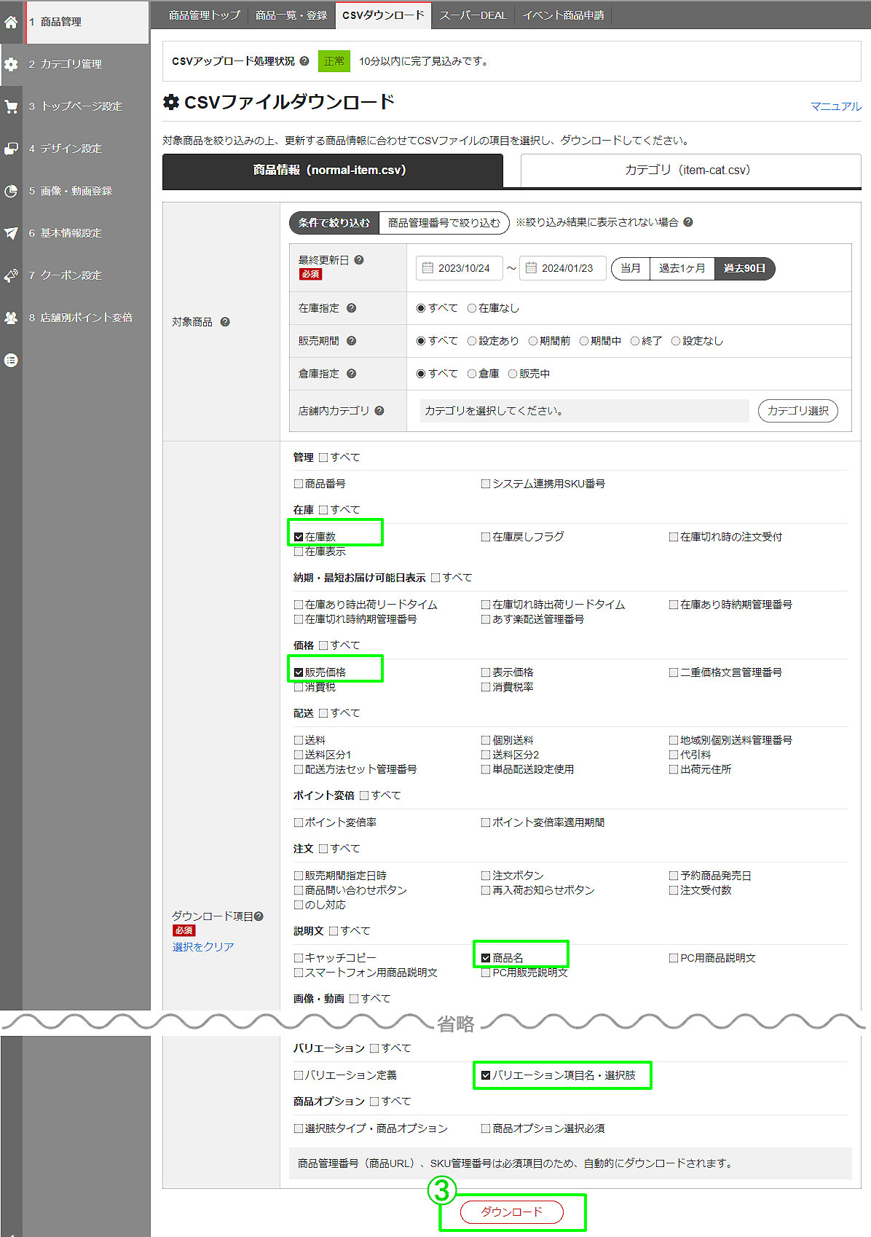Open Category Management gear icon in sidebar
The image size is (871, 1237).
pyautogui.click(x=11, y=64)
